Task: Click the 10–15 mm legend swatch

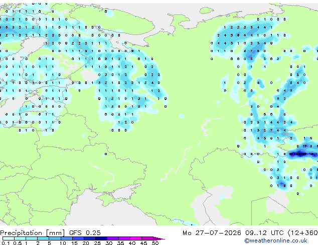Action: coord(67,238)
